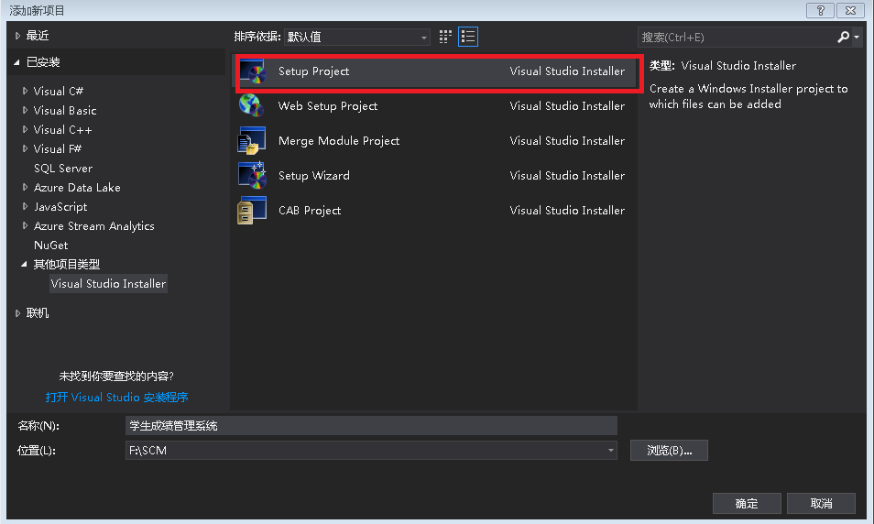Click the 浏览(B)... button

669,451
